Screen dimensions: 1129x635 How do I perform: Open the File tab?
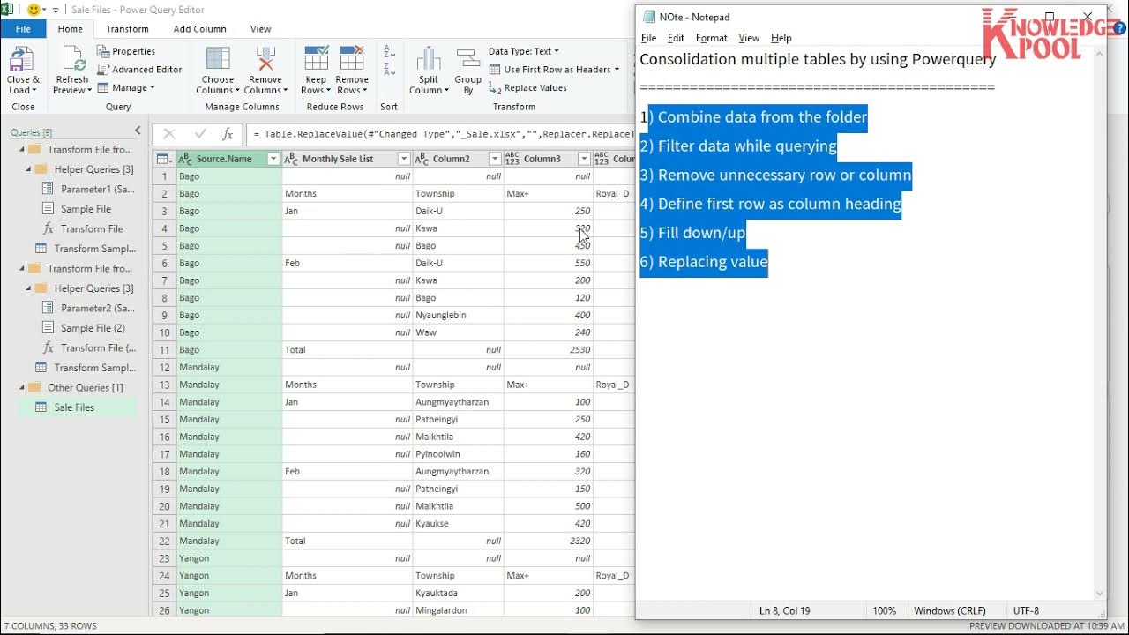23,29
